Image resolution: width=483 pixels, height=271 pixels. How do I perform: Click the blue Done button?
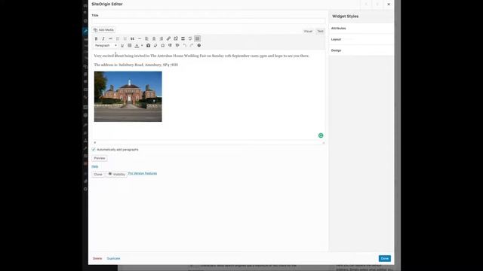[x=385, y=259]
